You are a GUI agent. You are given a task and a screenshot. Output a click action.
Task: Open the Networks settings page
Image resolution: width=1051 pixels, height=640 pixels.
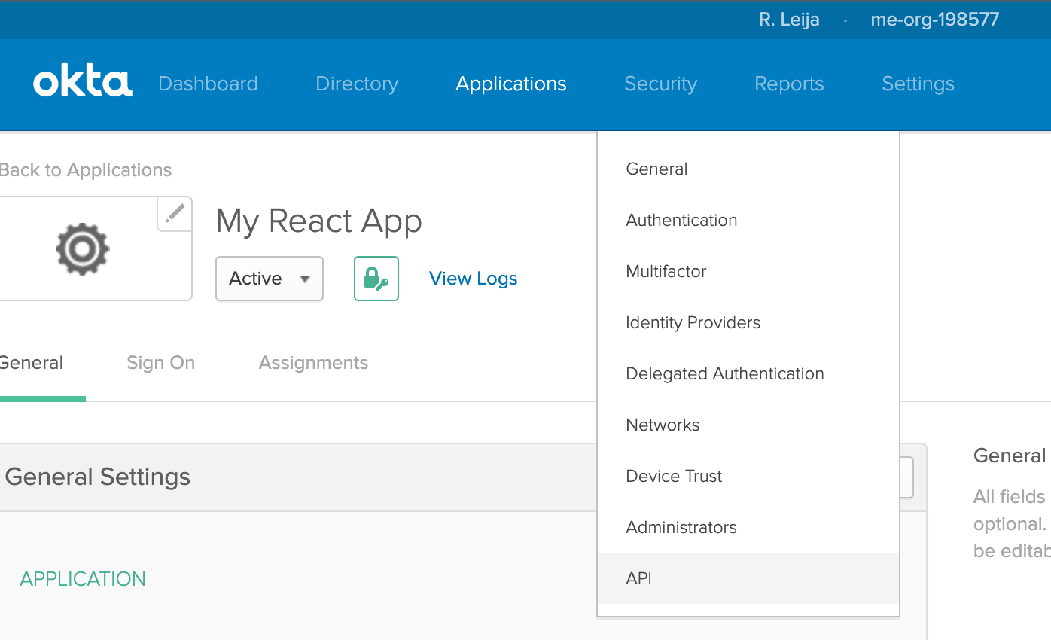coord(663,425)
